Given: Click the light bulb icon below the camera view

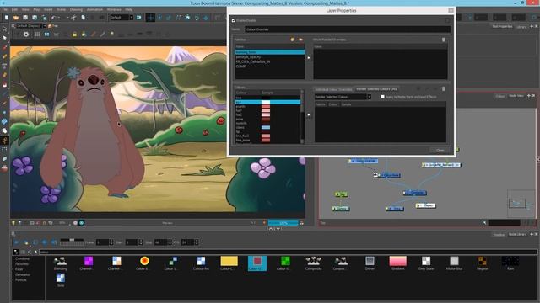Looking at the screenshot, I should [13, 223].
